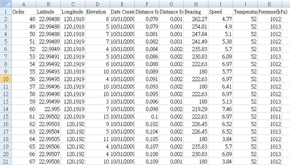Click Speed cell 4.9
The height and width of the screenshot is (165, 290).
click(221, 26)
